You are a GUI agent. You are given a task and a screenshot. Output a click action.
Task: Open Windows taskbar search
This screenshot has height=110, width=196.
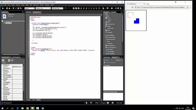(7, 108)
